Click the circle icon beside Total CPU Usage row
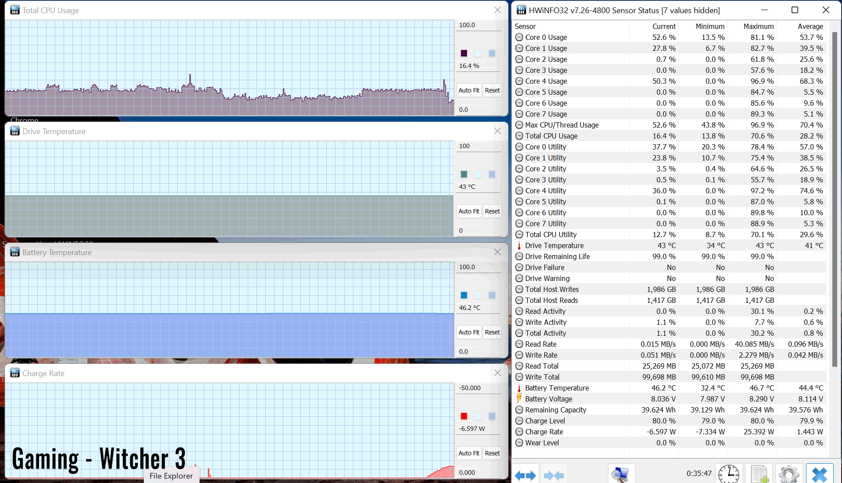This screenshot has height=483, width=842. [519, 136]
